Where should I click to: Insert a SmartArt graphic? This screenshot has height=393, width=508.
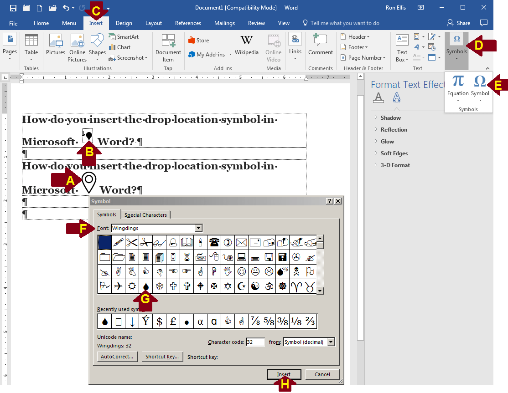click(124, 36)
